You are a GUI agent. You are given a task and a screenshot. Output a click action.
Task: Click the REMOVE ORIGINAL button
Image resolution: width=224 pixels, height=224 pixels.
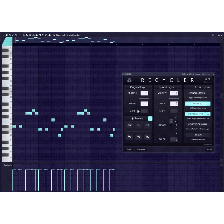click(198, 124)
